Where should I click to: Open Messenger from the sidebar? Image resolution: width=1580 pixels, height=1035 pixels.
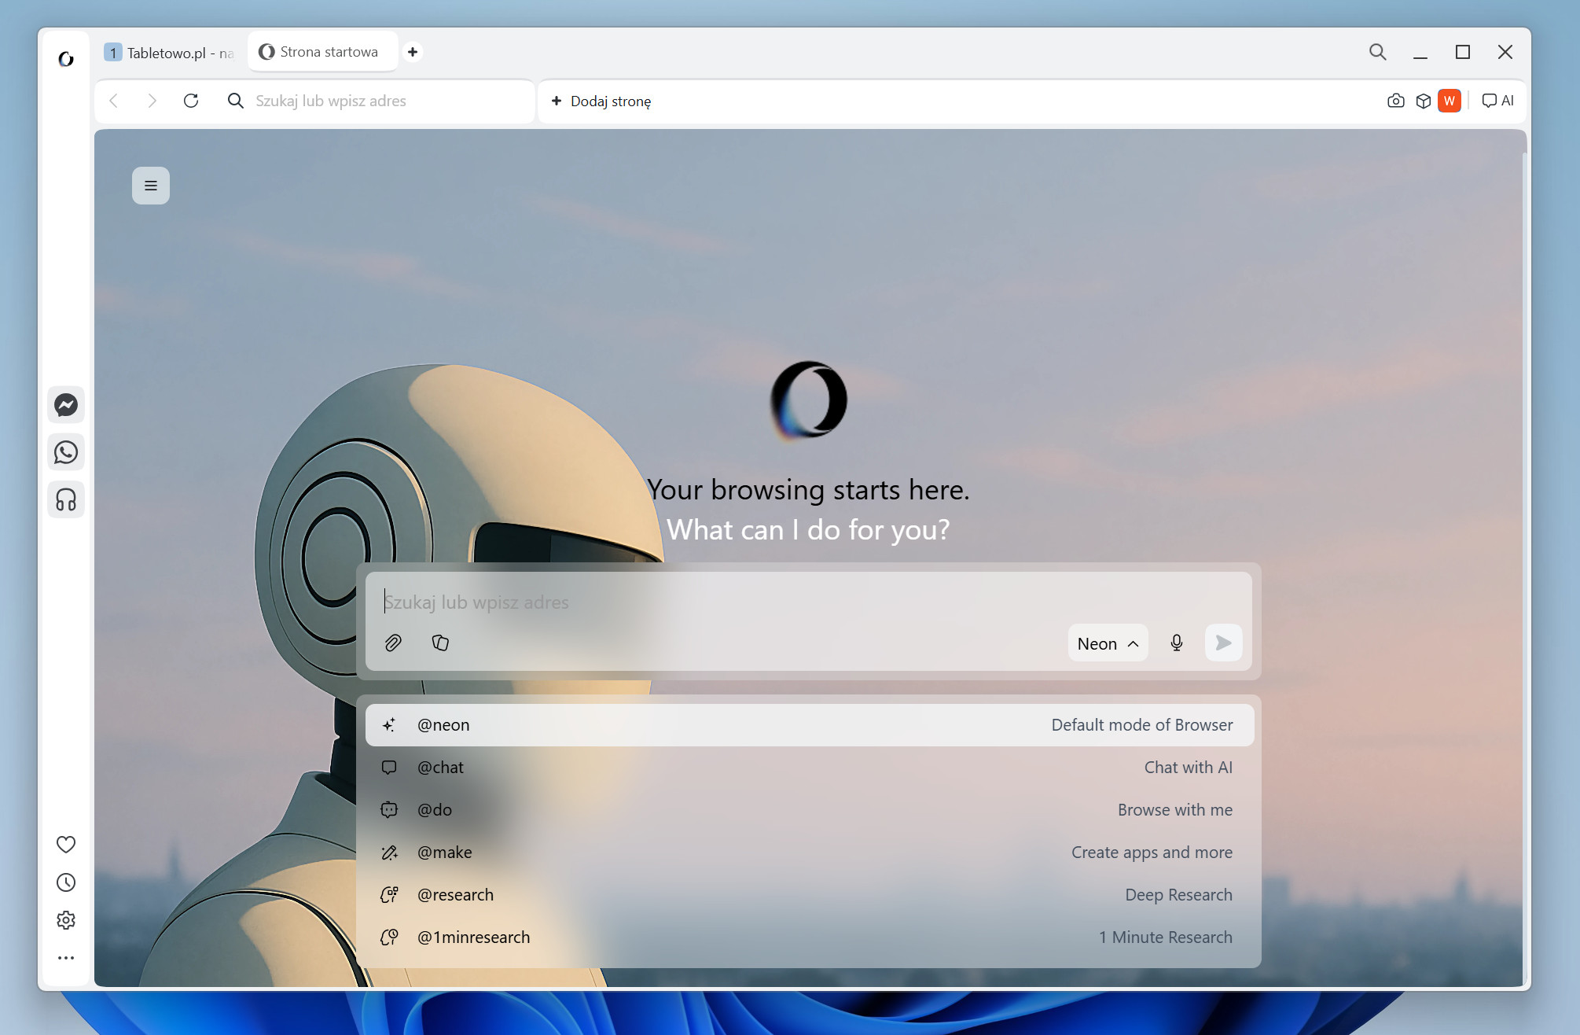coord(66,405)
